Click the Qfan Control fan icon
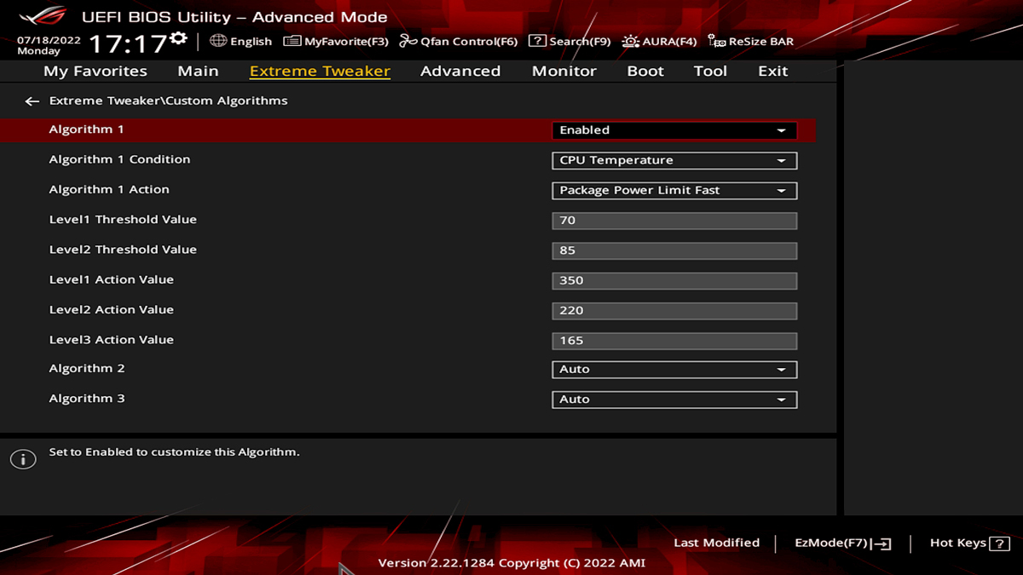 pyautogui.click(x=408, y=41)
